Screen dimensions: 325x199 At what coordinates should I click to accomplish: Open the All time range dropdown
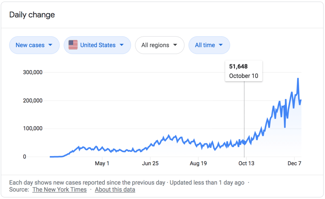tap(209, 45)
